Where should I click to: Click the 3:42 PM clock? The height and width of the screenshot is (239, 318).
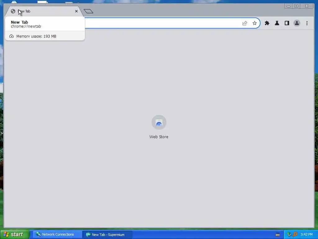click(307, 234)
